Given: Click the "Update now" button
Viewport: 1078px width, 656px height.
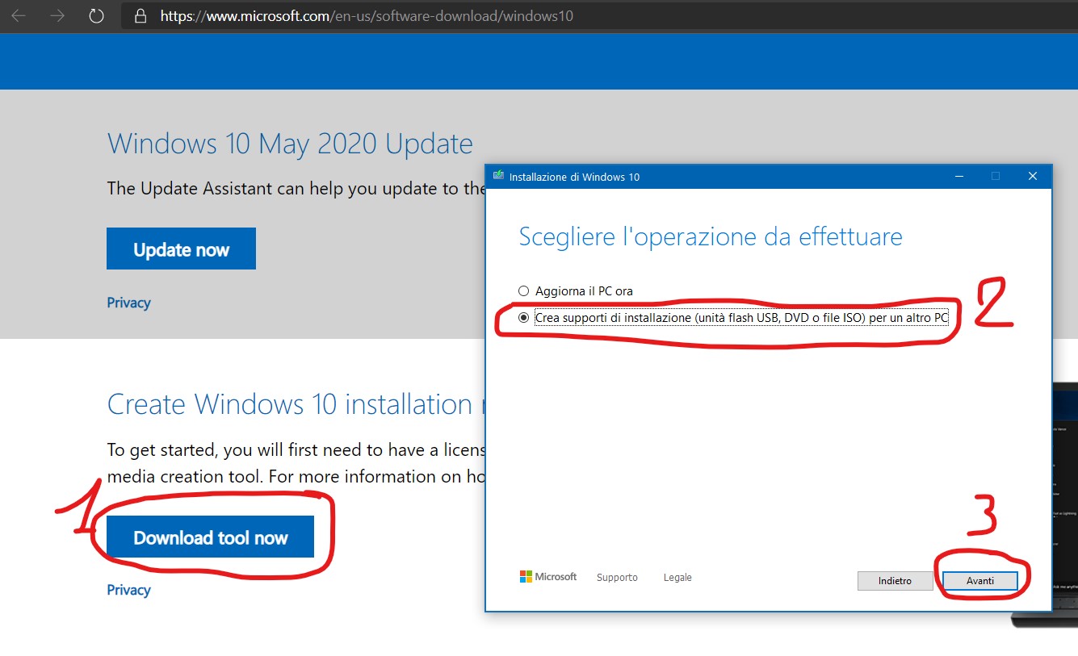Looking at the screenshot, I should (181, 249).
